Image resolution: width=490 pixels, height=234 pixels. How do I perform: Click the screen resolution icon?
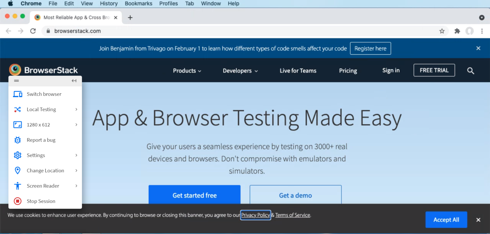pos(18,124)
